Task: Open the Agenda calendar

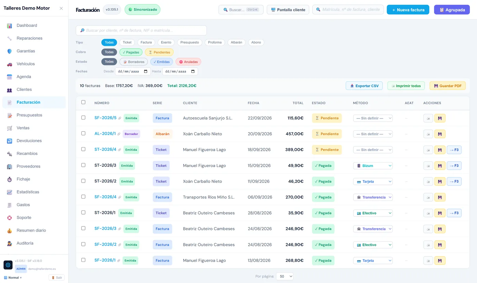Action: [x=34, y=77]
